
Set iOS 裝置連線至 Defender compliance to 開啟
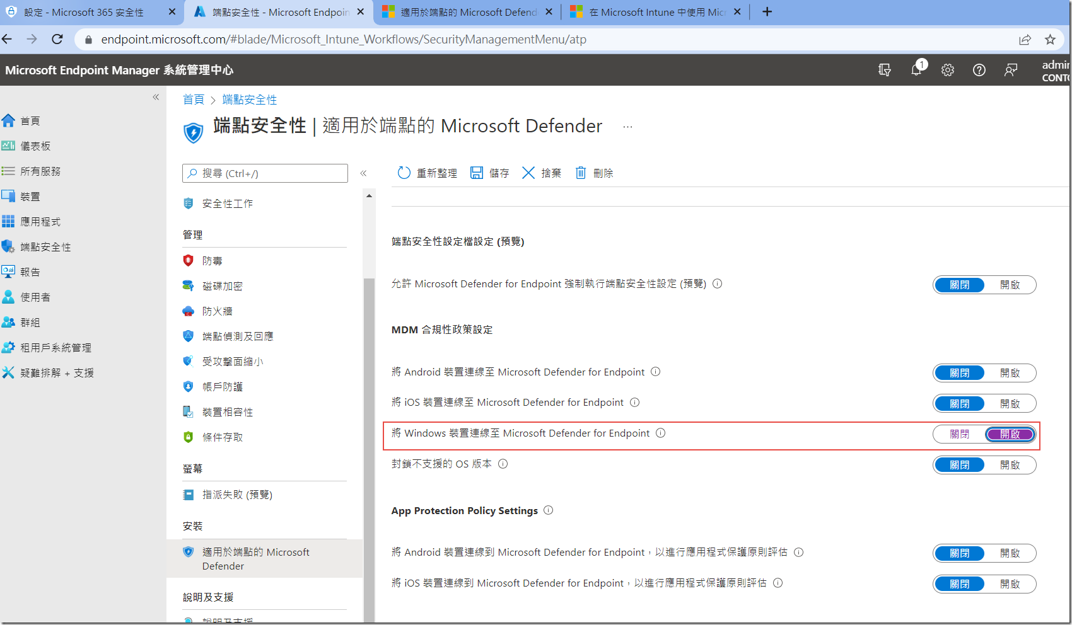1010,404
